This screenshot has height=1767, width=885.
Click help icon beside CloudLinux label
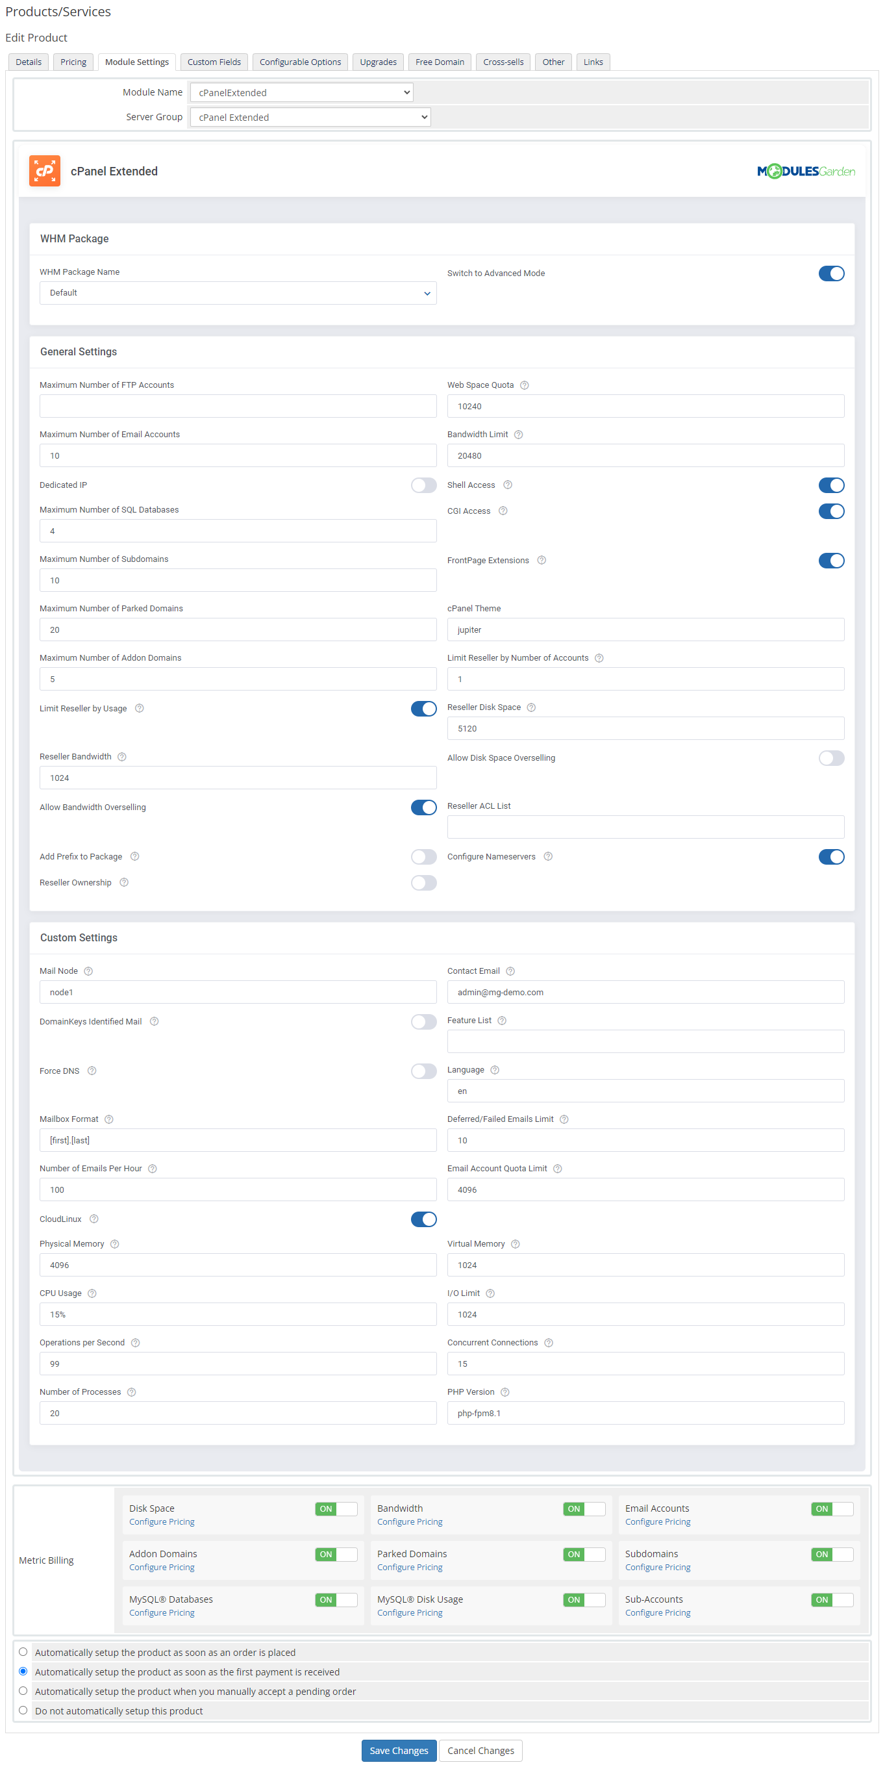click(x=94, y=1219)
